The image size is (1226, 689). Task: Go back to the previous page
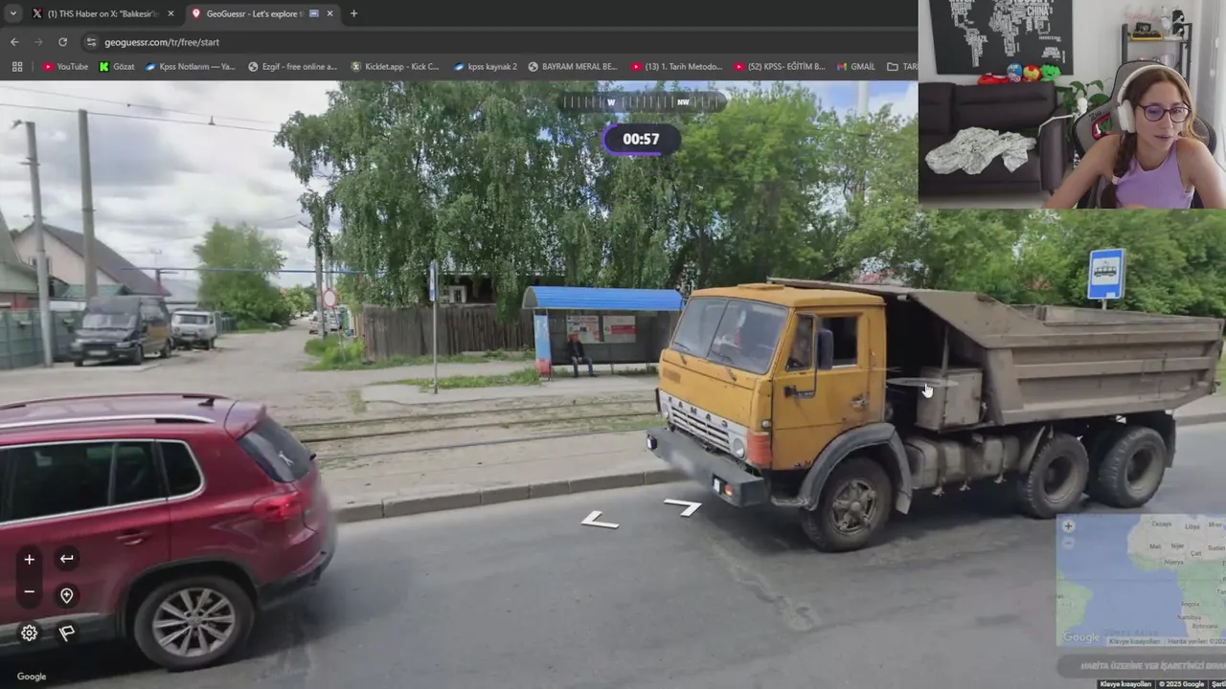click(14, 42)
